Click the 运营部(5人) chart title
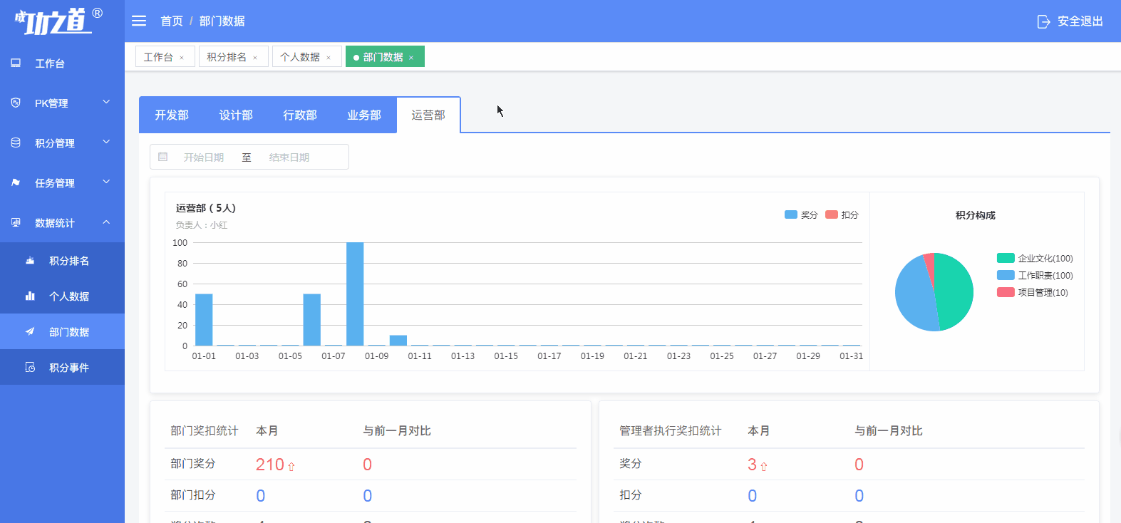1121x523 pixels. coord(206,208)
